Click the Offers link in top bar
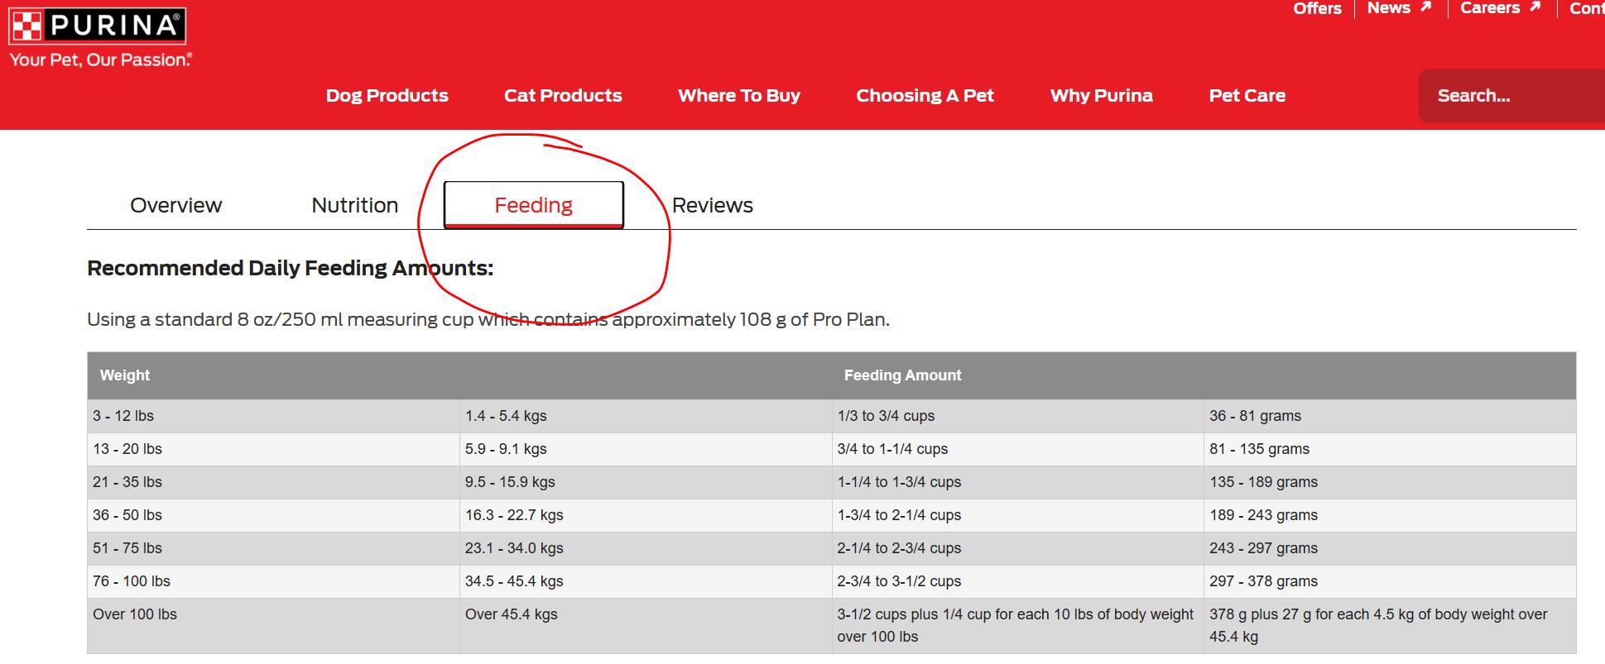Image resolution: width=1605 pixels, height=664 pixels. tap(1317, 8)
